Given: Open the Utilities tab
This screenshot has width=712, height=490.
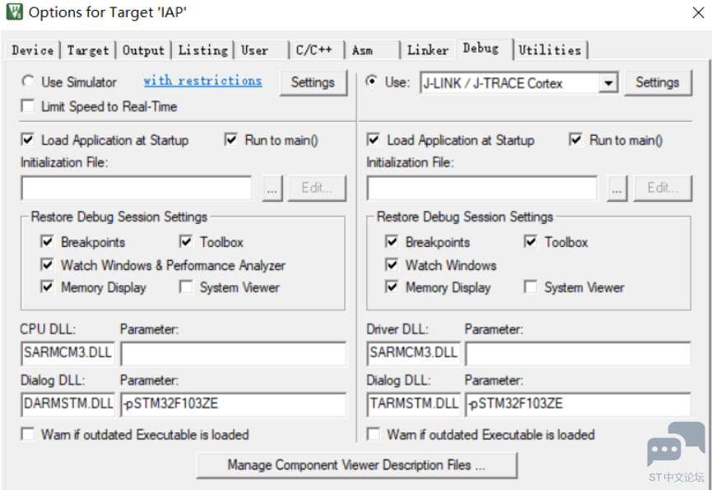Looking at the screenshot, I should point(551,50).
